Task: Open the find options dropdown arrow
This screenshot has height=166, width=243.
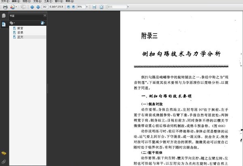Action: tap(128, 7)
